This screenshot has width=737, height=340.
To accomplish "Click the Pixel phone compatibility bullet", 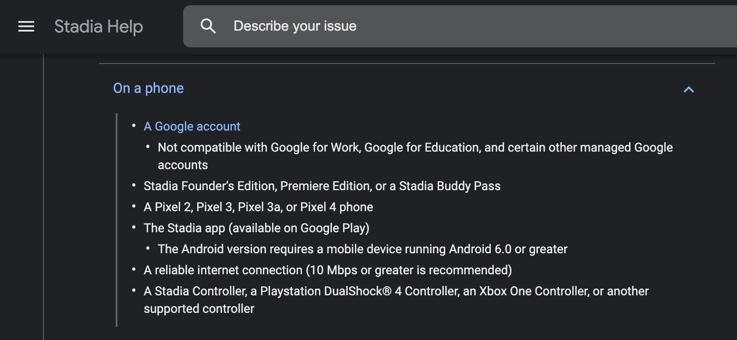I will coord(259,207).
